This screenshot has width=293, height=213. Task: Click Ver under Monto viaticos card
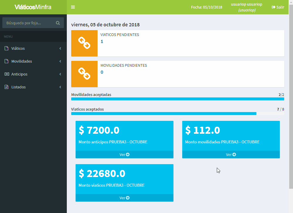pos(124,198)
